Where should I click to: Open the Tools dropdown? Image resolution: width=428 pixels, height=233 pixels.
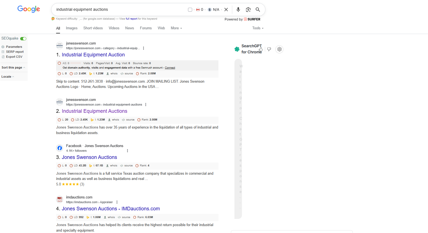click(x=258, y=28)
